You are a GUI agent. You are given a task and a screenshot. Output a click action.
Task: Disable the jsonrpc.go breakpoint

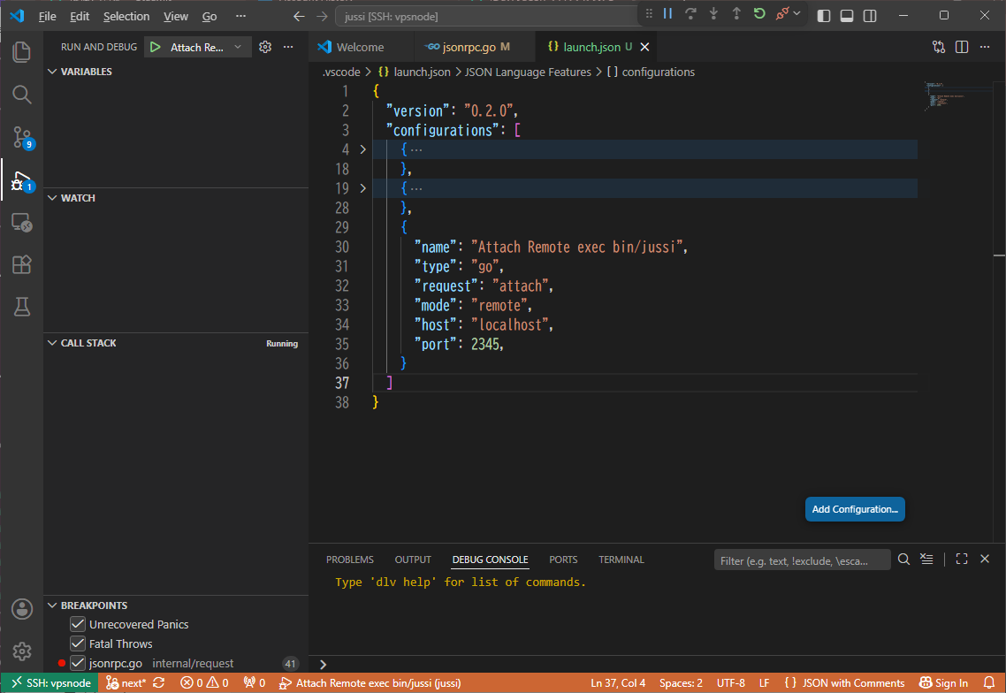[78, 663]
